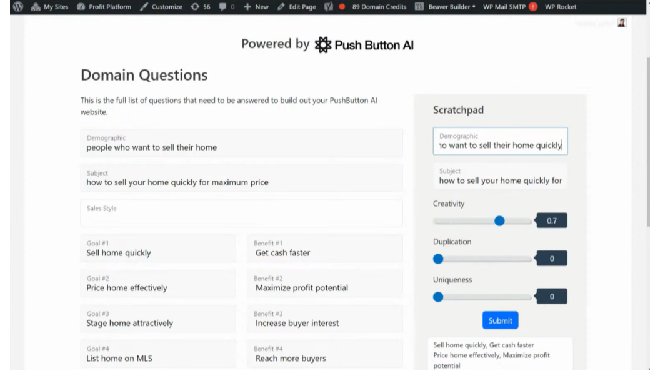Edit Benefit #2 'Maximize profit potential' field
660x371 pixels.
pos(325,284)
